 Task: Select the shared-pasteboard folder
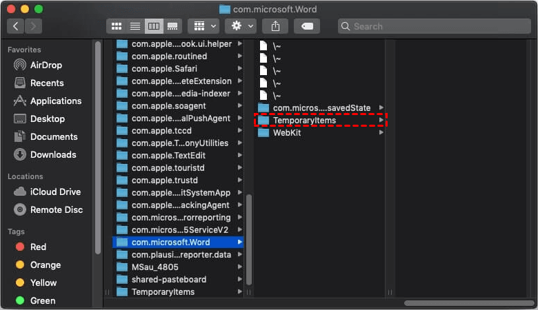(x=178, y=279)
